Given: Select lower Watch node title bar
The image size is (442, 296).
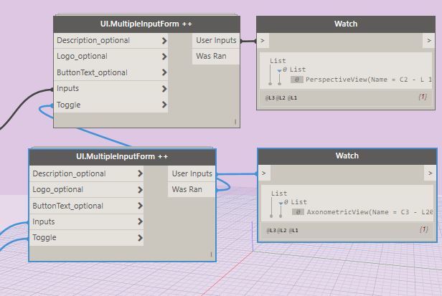Looking at the screenshot, I should tap(347, 156).
